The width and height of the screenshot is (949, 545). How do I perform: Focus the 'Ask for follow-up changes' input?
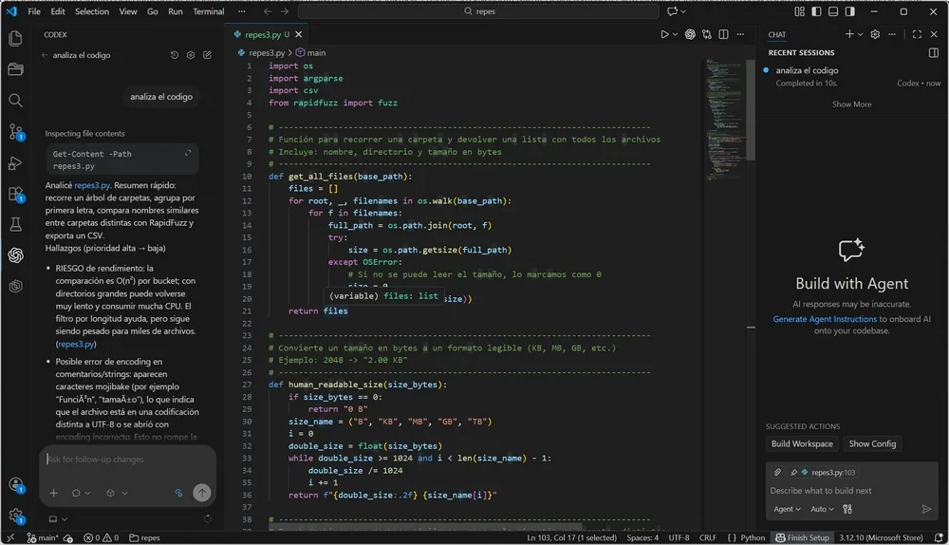click(x=128, y=460)
